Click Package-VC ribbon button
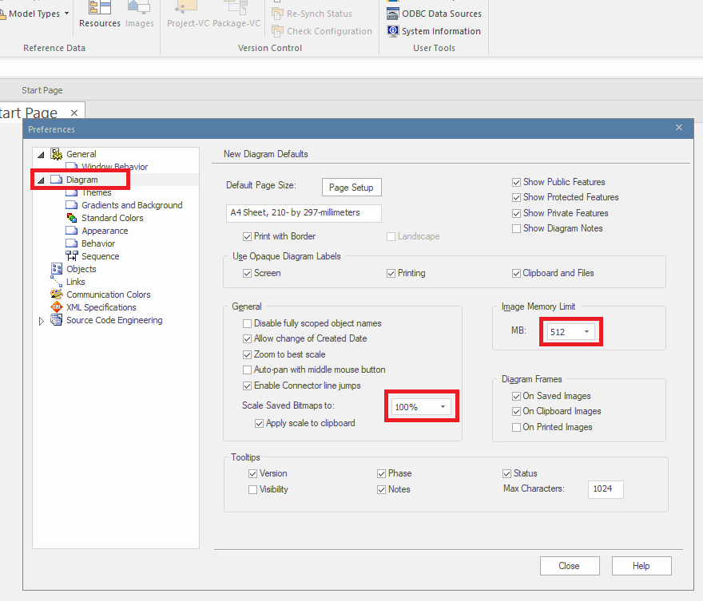 point(236,14)
